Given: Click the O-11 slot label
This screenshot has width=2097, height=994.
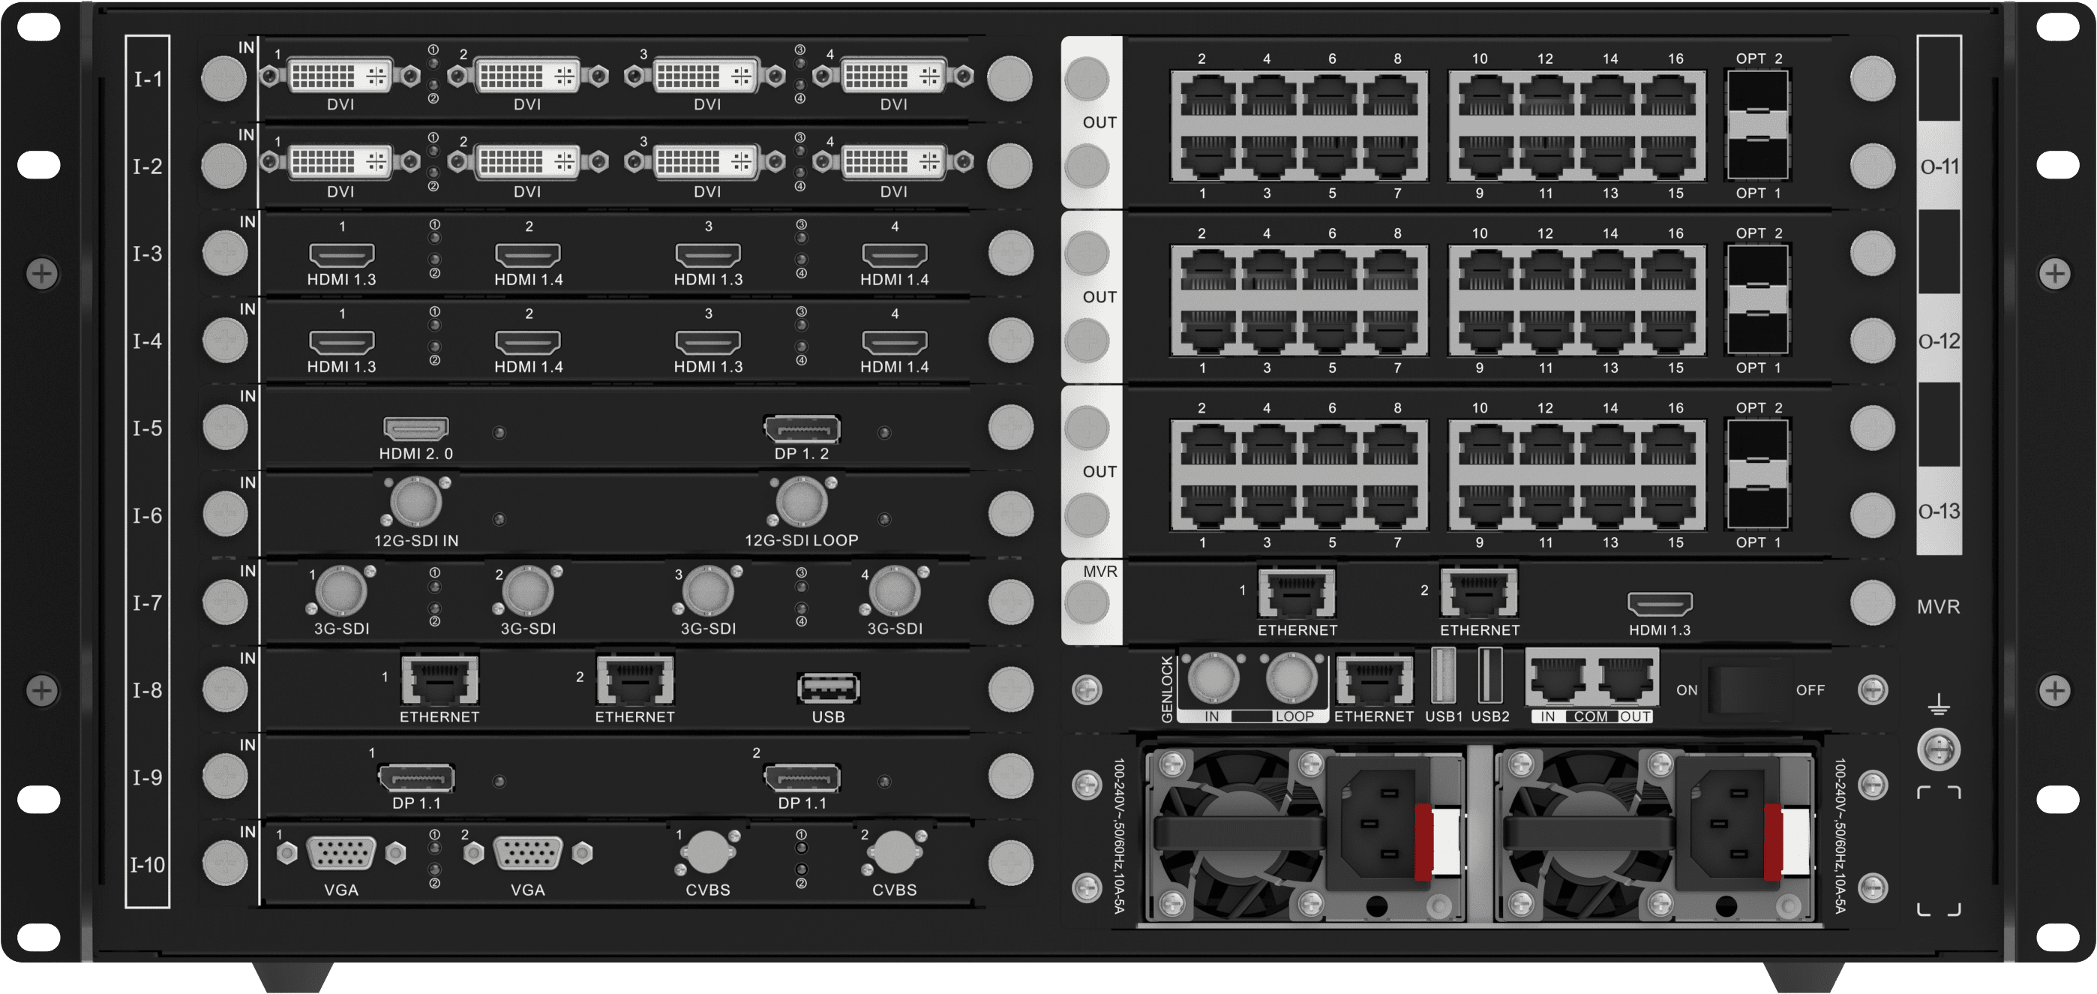Looking at the screenshot, I should click(1940, 167).
